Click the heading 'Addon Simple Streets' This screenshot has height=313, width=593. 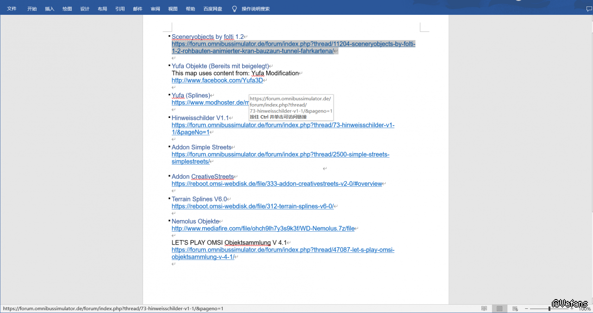tap(201, 147)
